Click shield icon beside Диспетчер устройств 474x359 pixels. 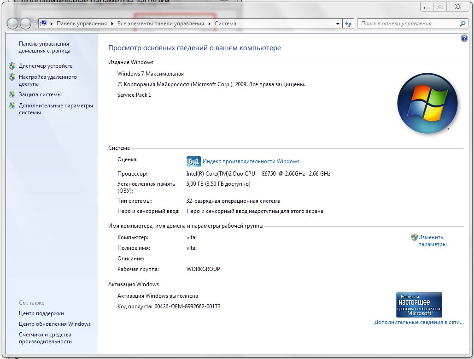(12, 65)
